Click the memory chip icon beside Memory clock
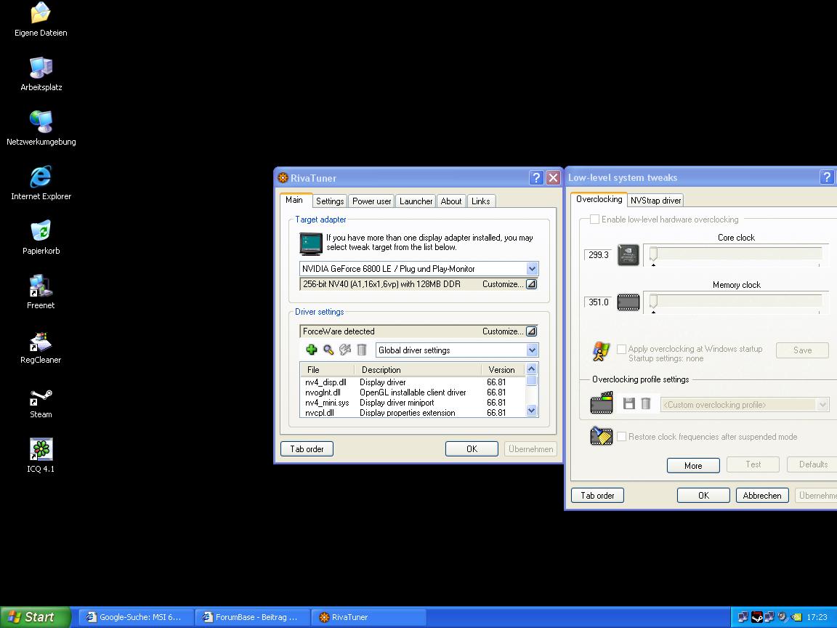This screenshot has width=837, height=628. tap(628, 302)
